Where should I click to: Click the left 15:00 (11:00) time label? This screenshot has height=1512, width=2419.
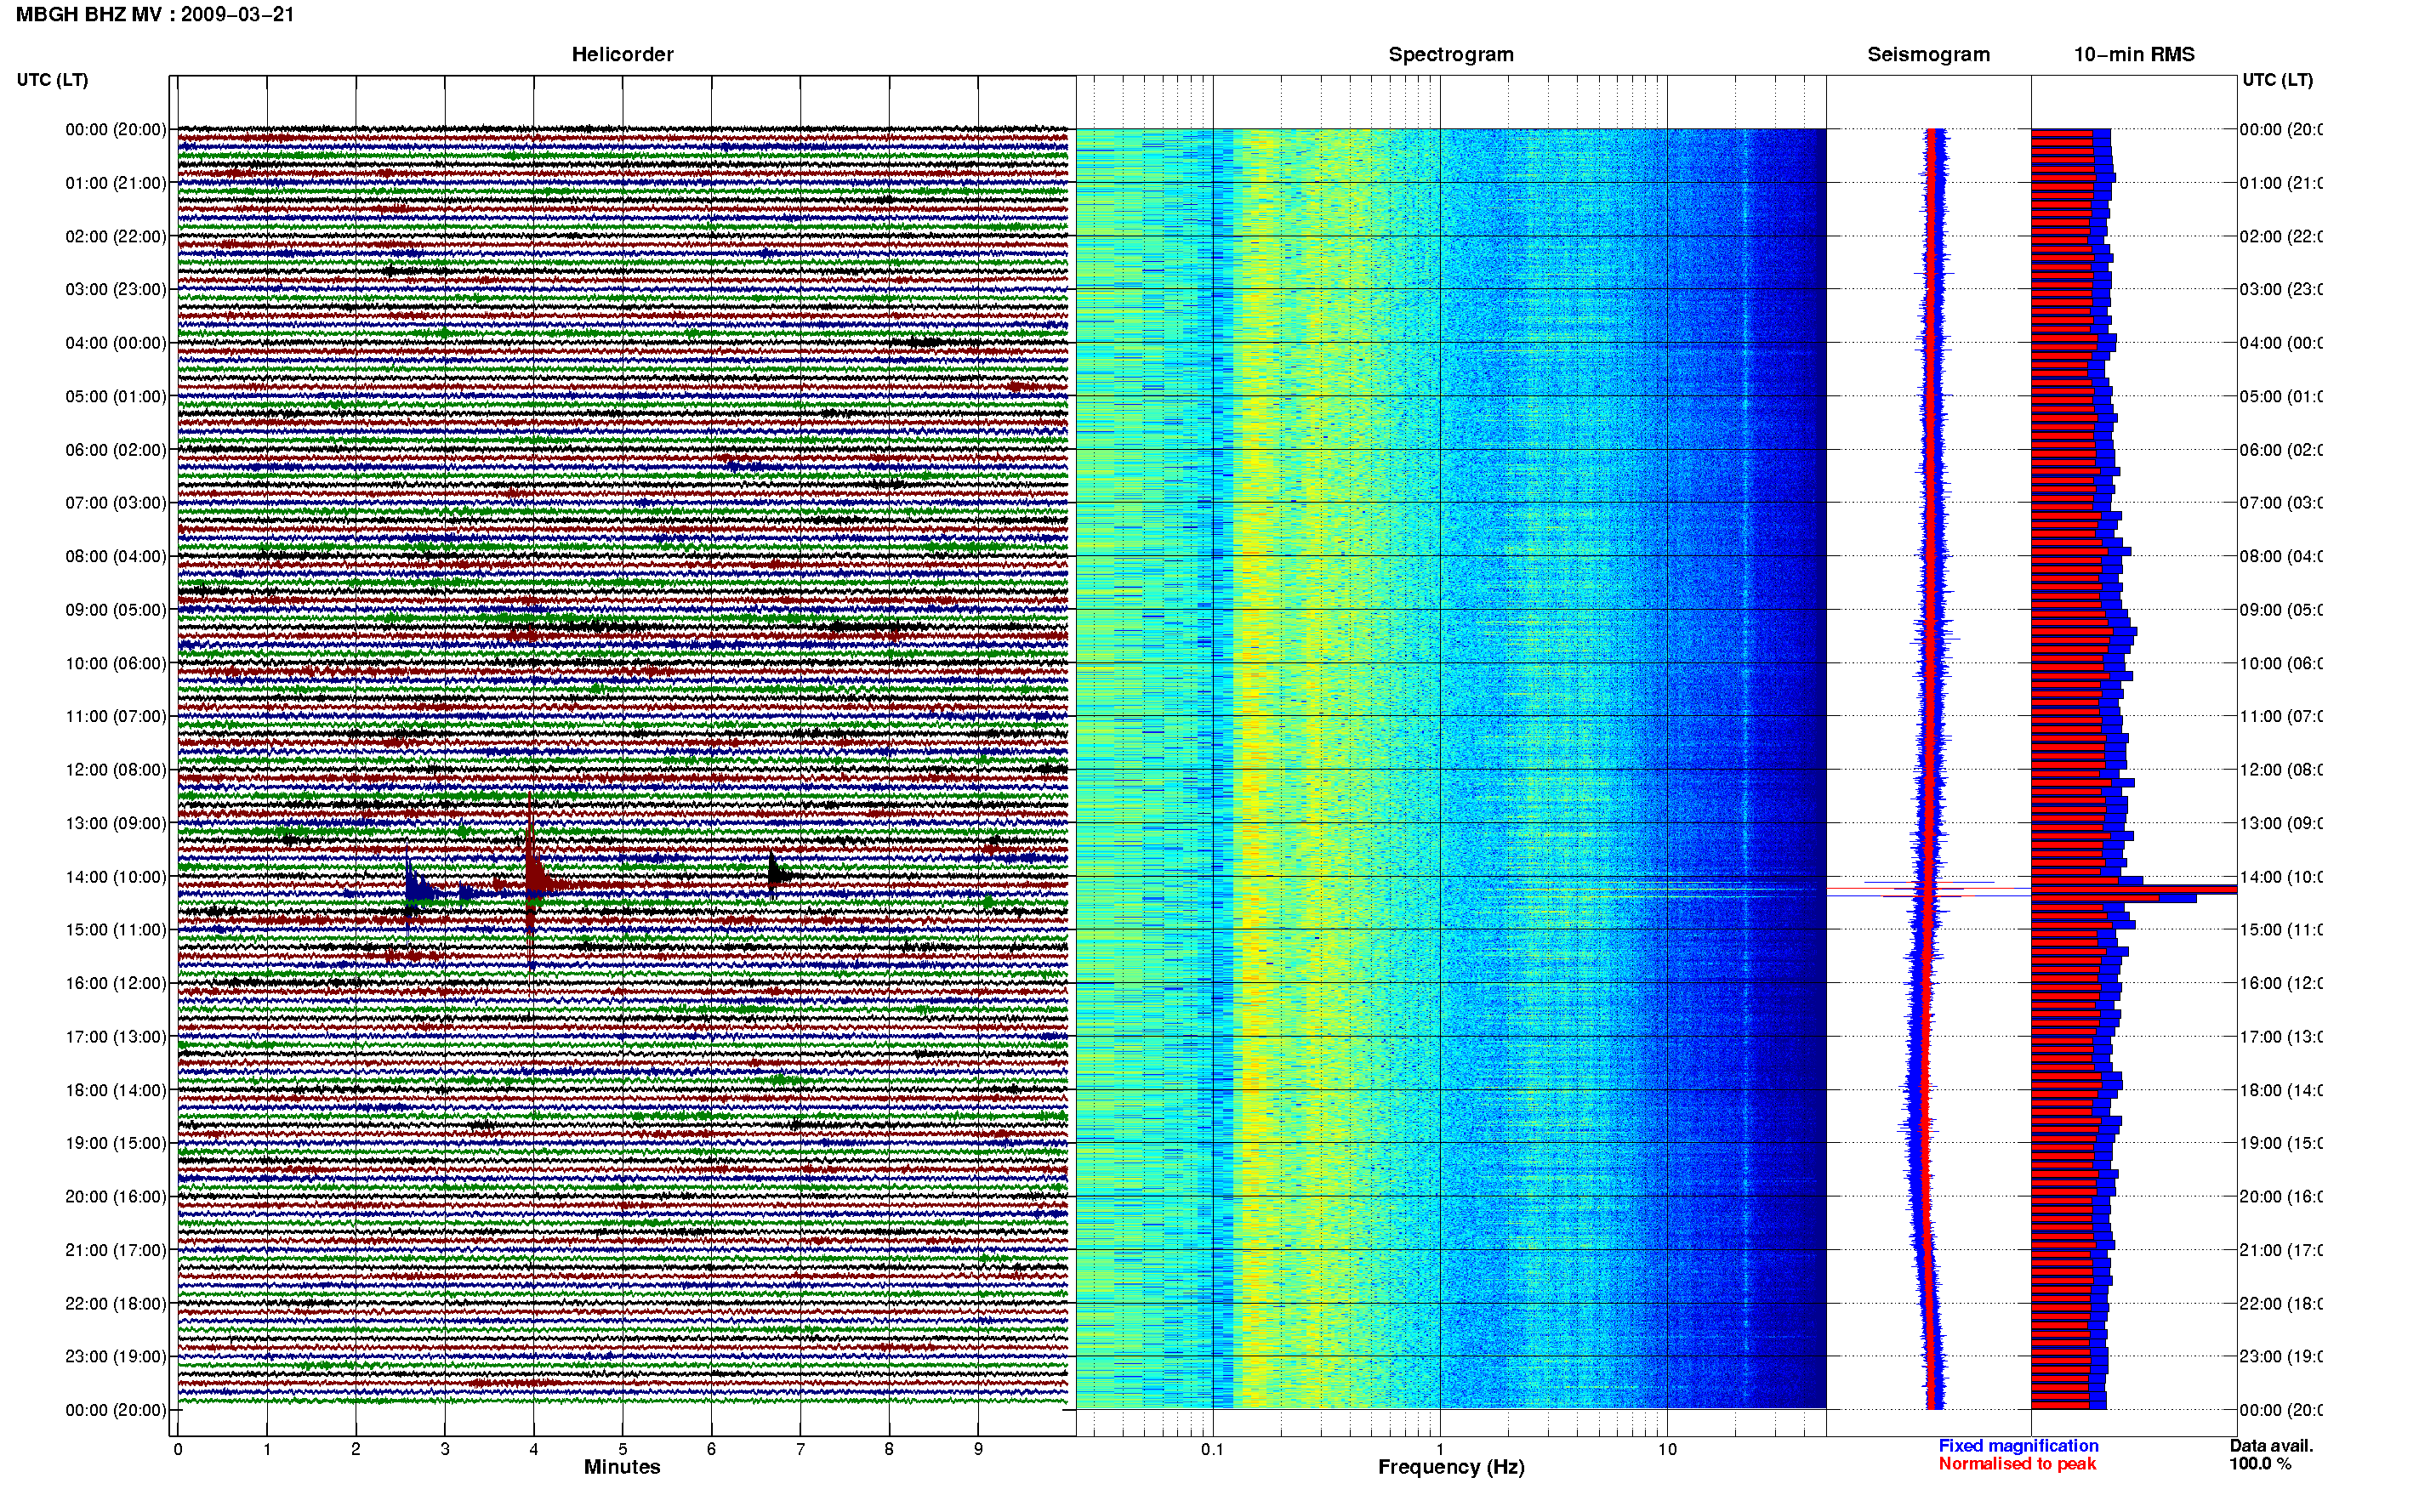tap(116, 930)
